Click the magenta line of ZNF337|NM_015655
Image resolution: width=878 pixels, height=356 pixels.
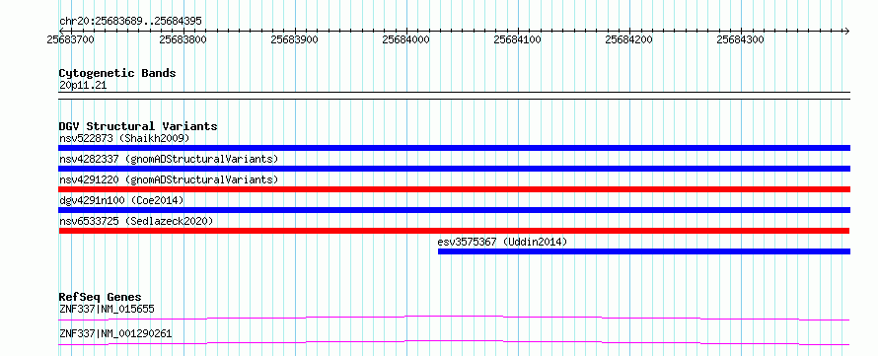pyautogui.click(x=454, y=318)
